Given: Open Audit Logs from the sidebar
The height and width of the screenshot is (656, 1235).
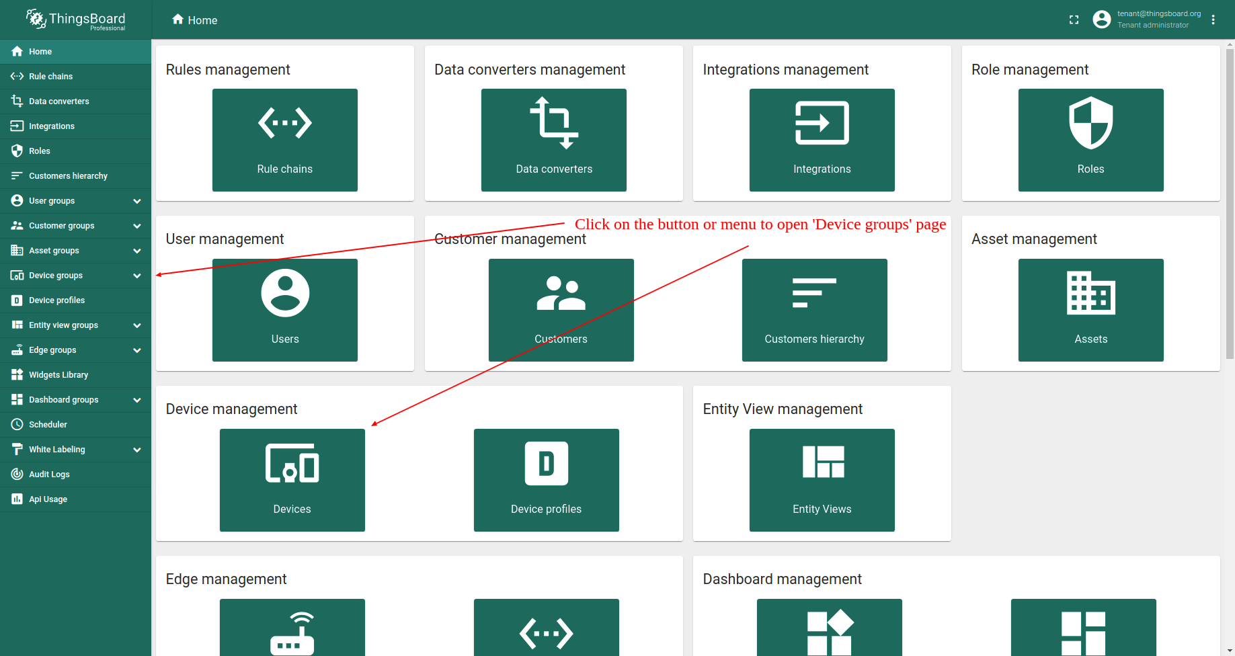Looking at the screenshot, I should (49, 475).
